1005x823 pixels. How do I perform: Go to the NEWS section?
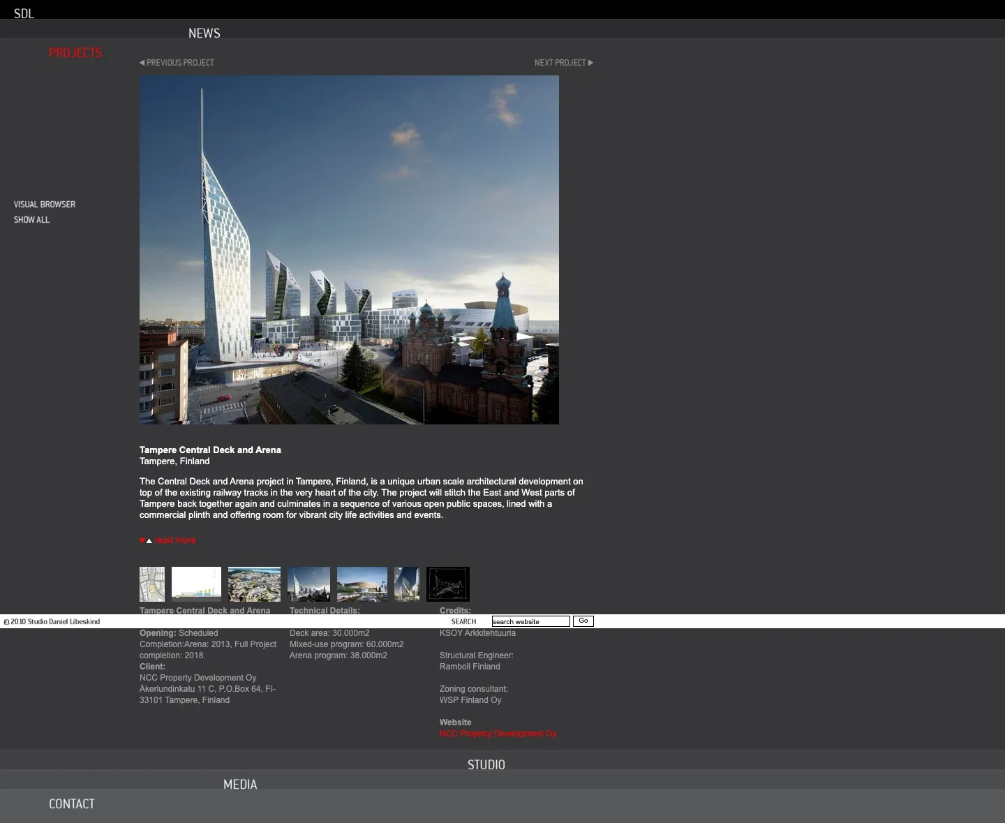tap(204, 33)
